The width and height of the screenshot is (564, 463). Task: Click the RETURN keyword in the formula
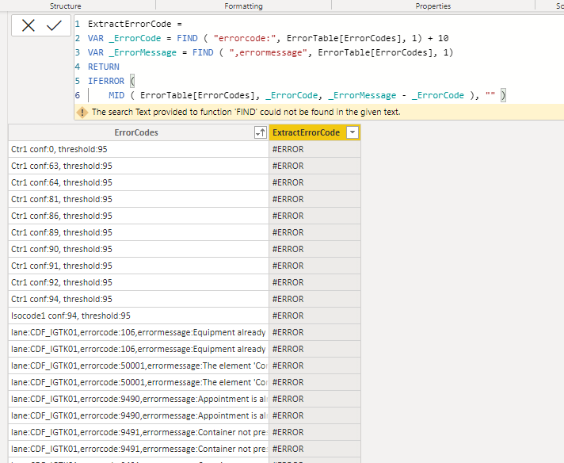click(104, 67)
